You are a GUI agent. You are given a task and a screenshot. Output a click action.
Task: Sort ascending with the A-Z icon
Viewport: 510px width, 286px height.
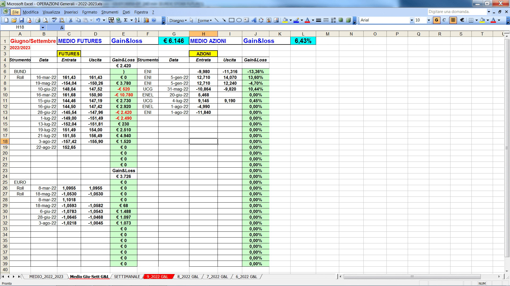(x=137, y=20)
